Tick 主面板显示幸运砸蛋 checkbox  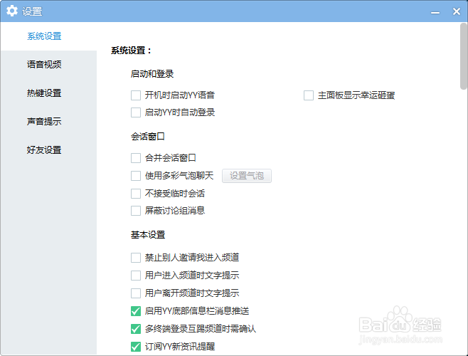click(309, 95)
